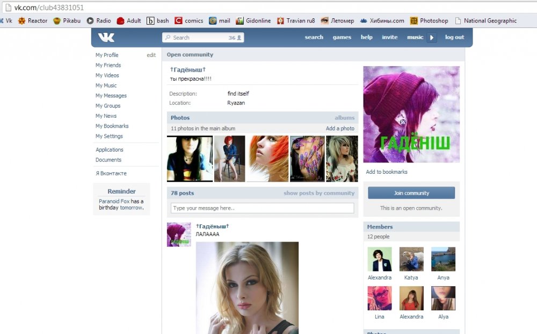
Task: Open member Katya's avatar
Action: [x=411, y=259]
